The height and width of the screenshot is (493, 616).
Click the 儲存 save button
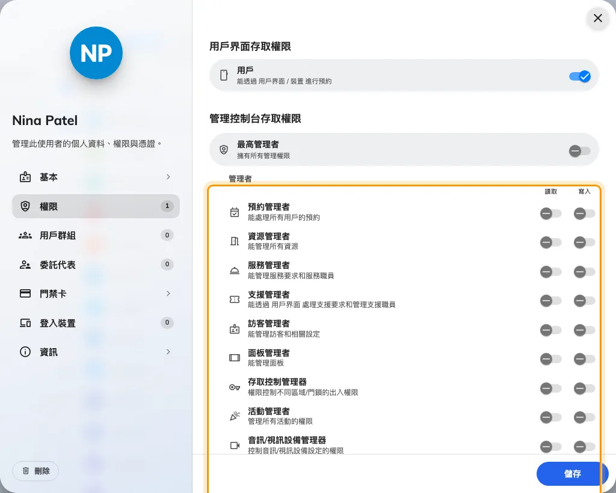(x=573, y=474)
